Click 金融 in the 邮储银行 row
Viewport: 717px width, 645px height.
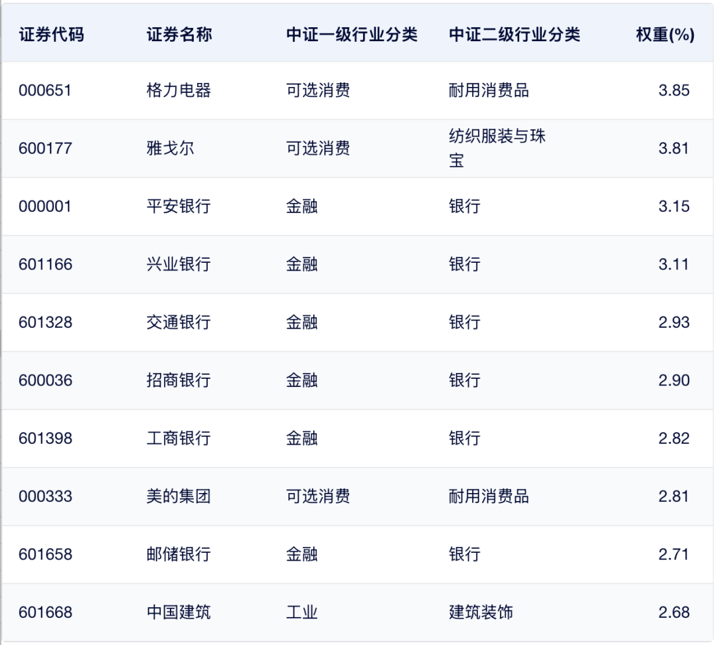coord(302,555)
